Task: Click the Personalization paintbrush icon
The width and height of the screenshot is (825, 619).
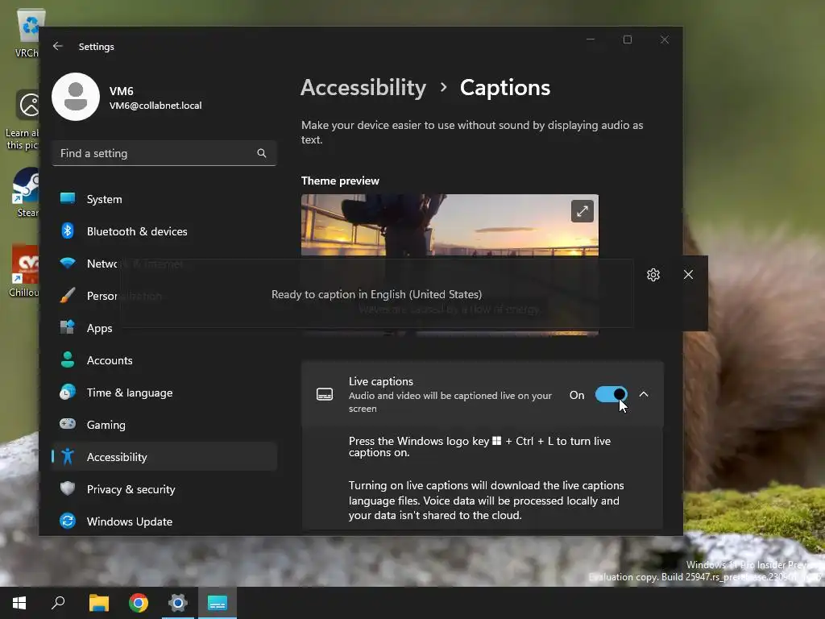Action: 68,295
